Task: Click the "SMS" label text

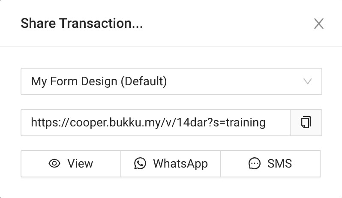Action: click(x=279, y=163)
